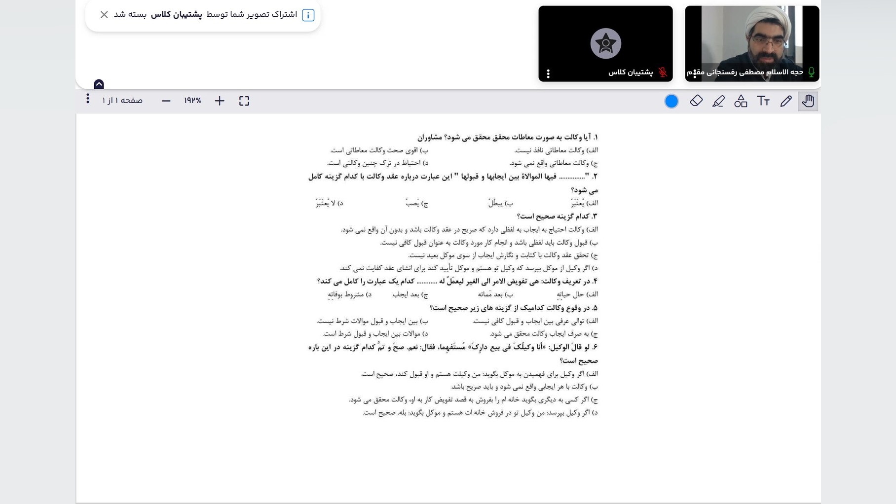Click question 1 heading about وکالت معاطاتی
This screenshot has width=896, height=504.
507,137
